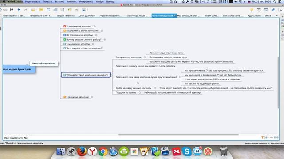Open the topic toolbar dropdown arrow

pos(37,10)
